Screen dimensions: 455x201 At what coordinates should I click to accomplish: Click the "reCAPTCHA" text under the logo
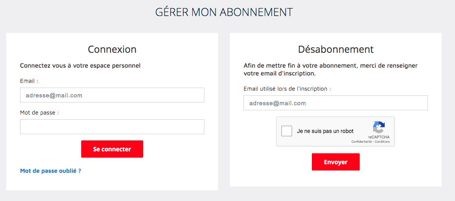pos(379,137)
